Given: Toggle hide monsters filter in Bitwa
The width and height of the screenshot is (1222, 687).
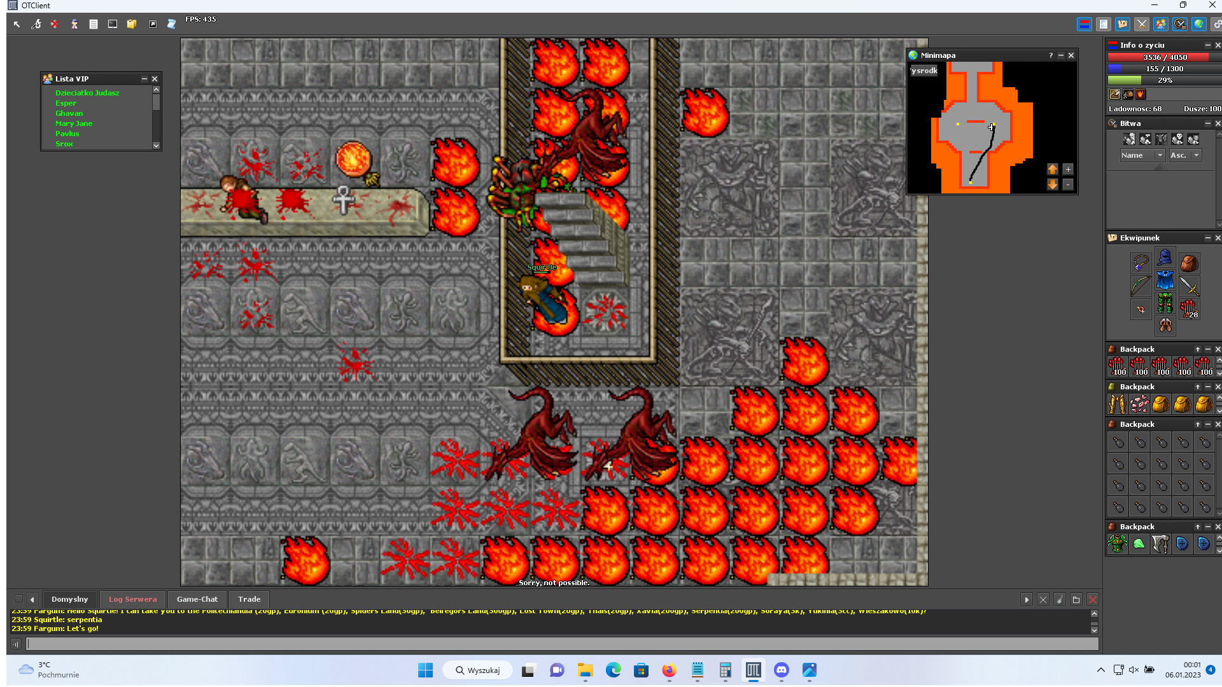Looking at the screenshot, I should click(1162, 139).
